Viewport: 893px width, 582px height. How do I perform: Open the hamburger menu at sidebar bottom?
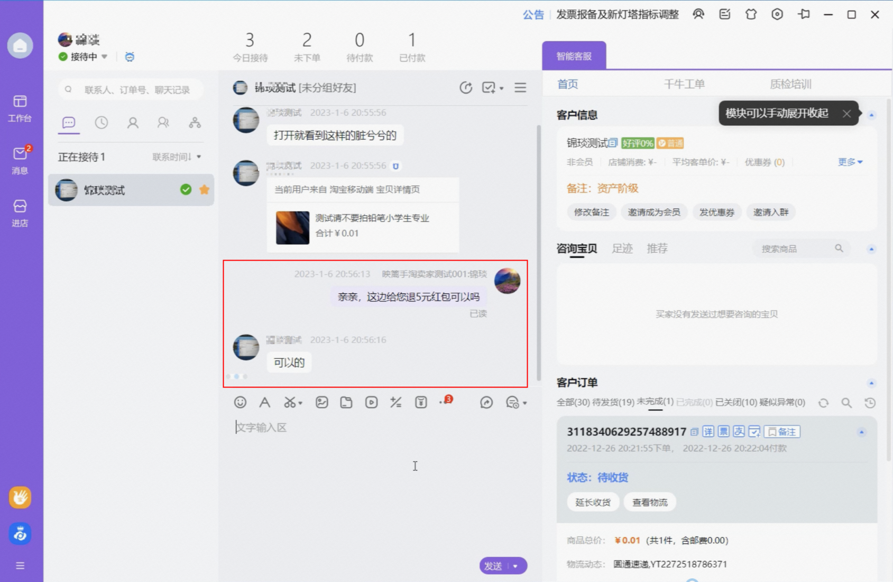tap(20, 566)
